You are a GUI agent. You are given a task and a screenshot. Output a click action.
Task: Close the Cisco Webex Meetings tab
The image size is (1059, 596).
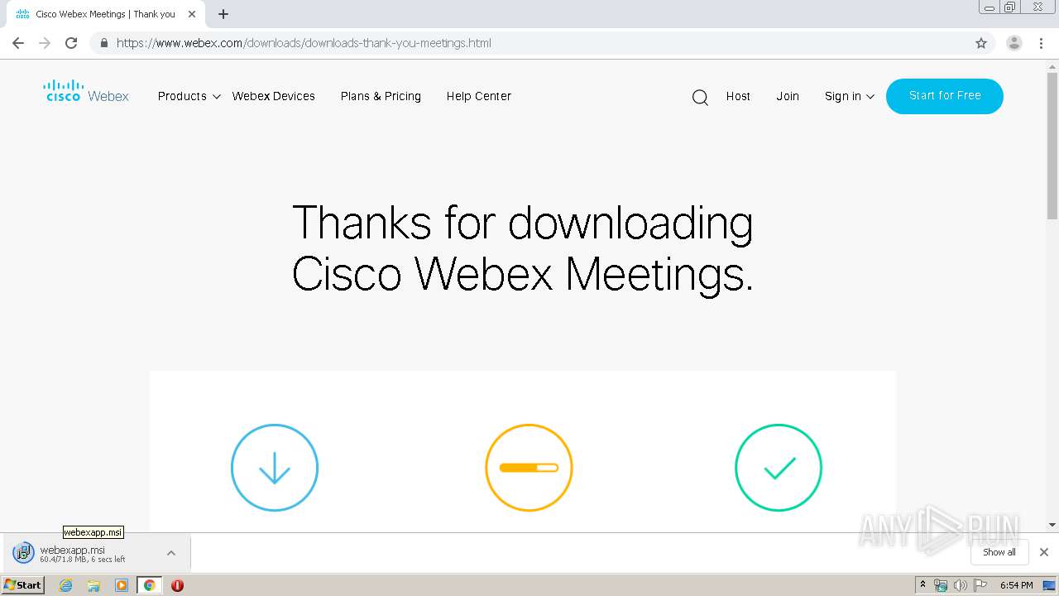[x=192, y=14]
